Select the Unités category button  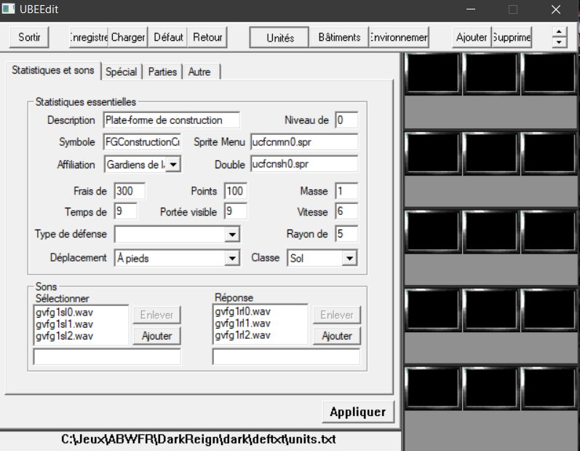tap(279, 37)
